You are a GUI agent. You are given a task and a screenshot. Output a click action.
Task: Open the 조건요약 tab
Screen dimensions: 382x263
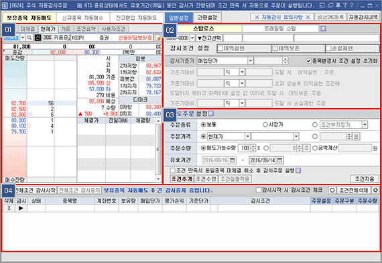86,29
